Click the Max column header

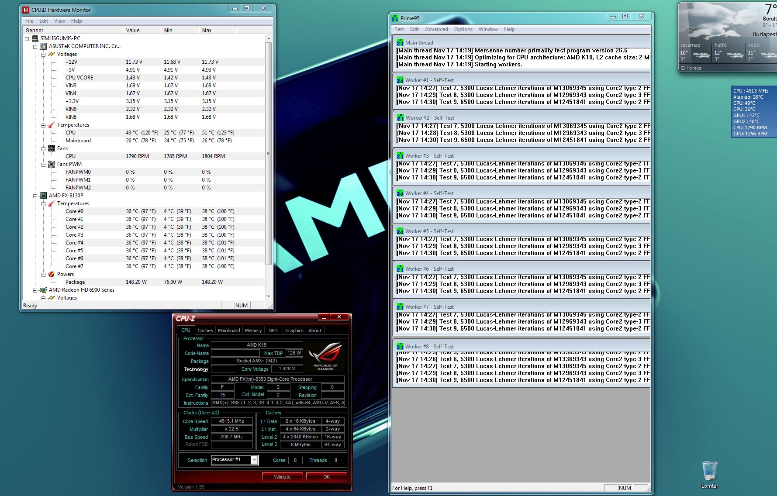(218, 30)
